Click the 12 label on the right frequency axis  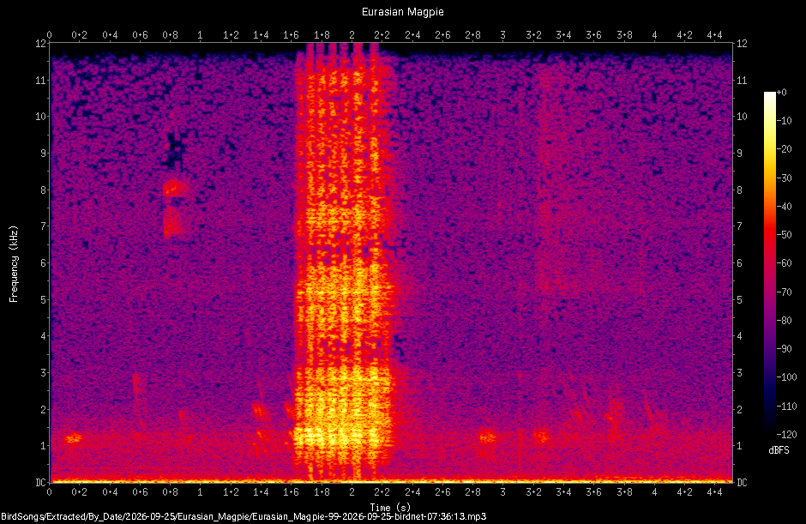(x=742, y=44)
